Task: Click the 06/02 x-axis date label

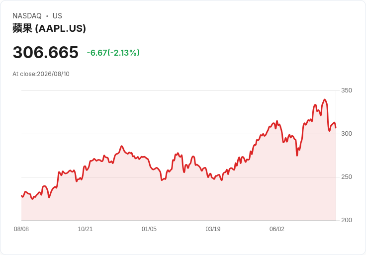Action: point(277,229)
